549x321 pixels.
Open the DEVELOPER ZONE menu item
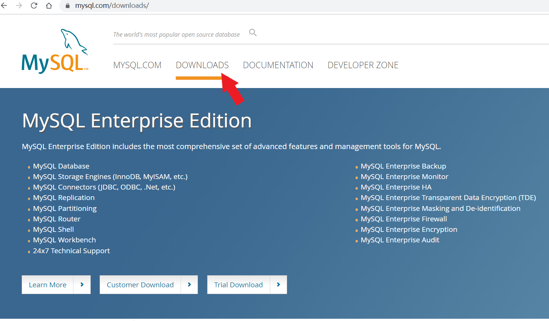[362, 65]
